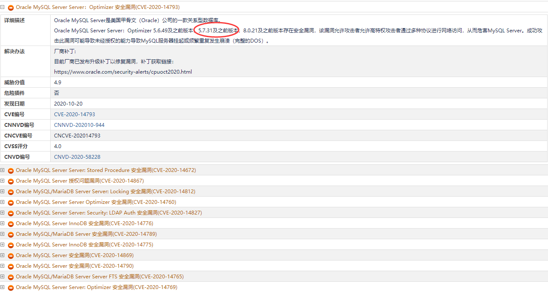Expand the CVE-2020-14790 row
548x292 pixels.
tap(3, 266)
